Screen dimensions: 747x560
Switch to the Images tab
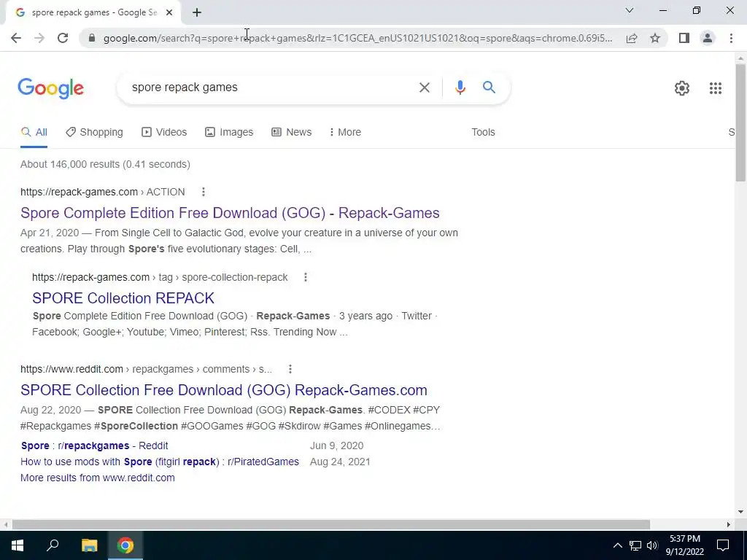(229, 133)
